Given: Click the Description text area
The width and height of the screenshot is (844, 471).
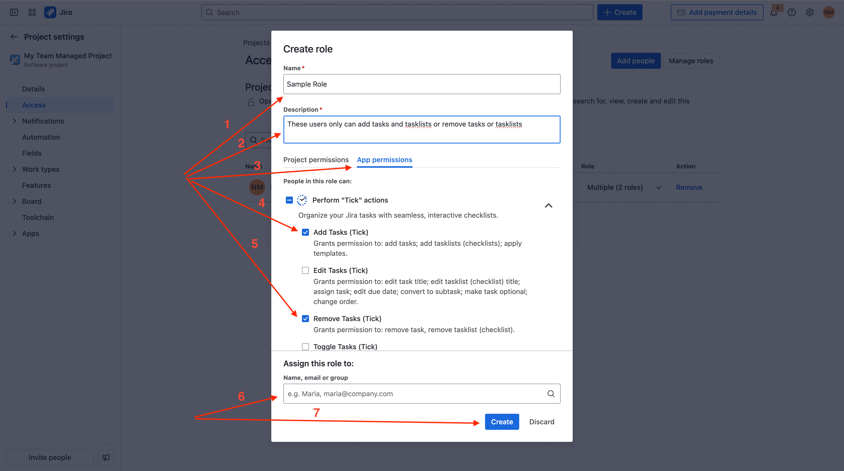Looking at the screenshot, I should coord(422,129).
